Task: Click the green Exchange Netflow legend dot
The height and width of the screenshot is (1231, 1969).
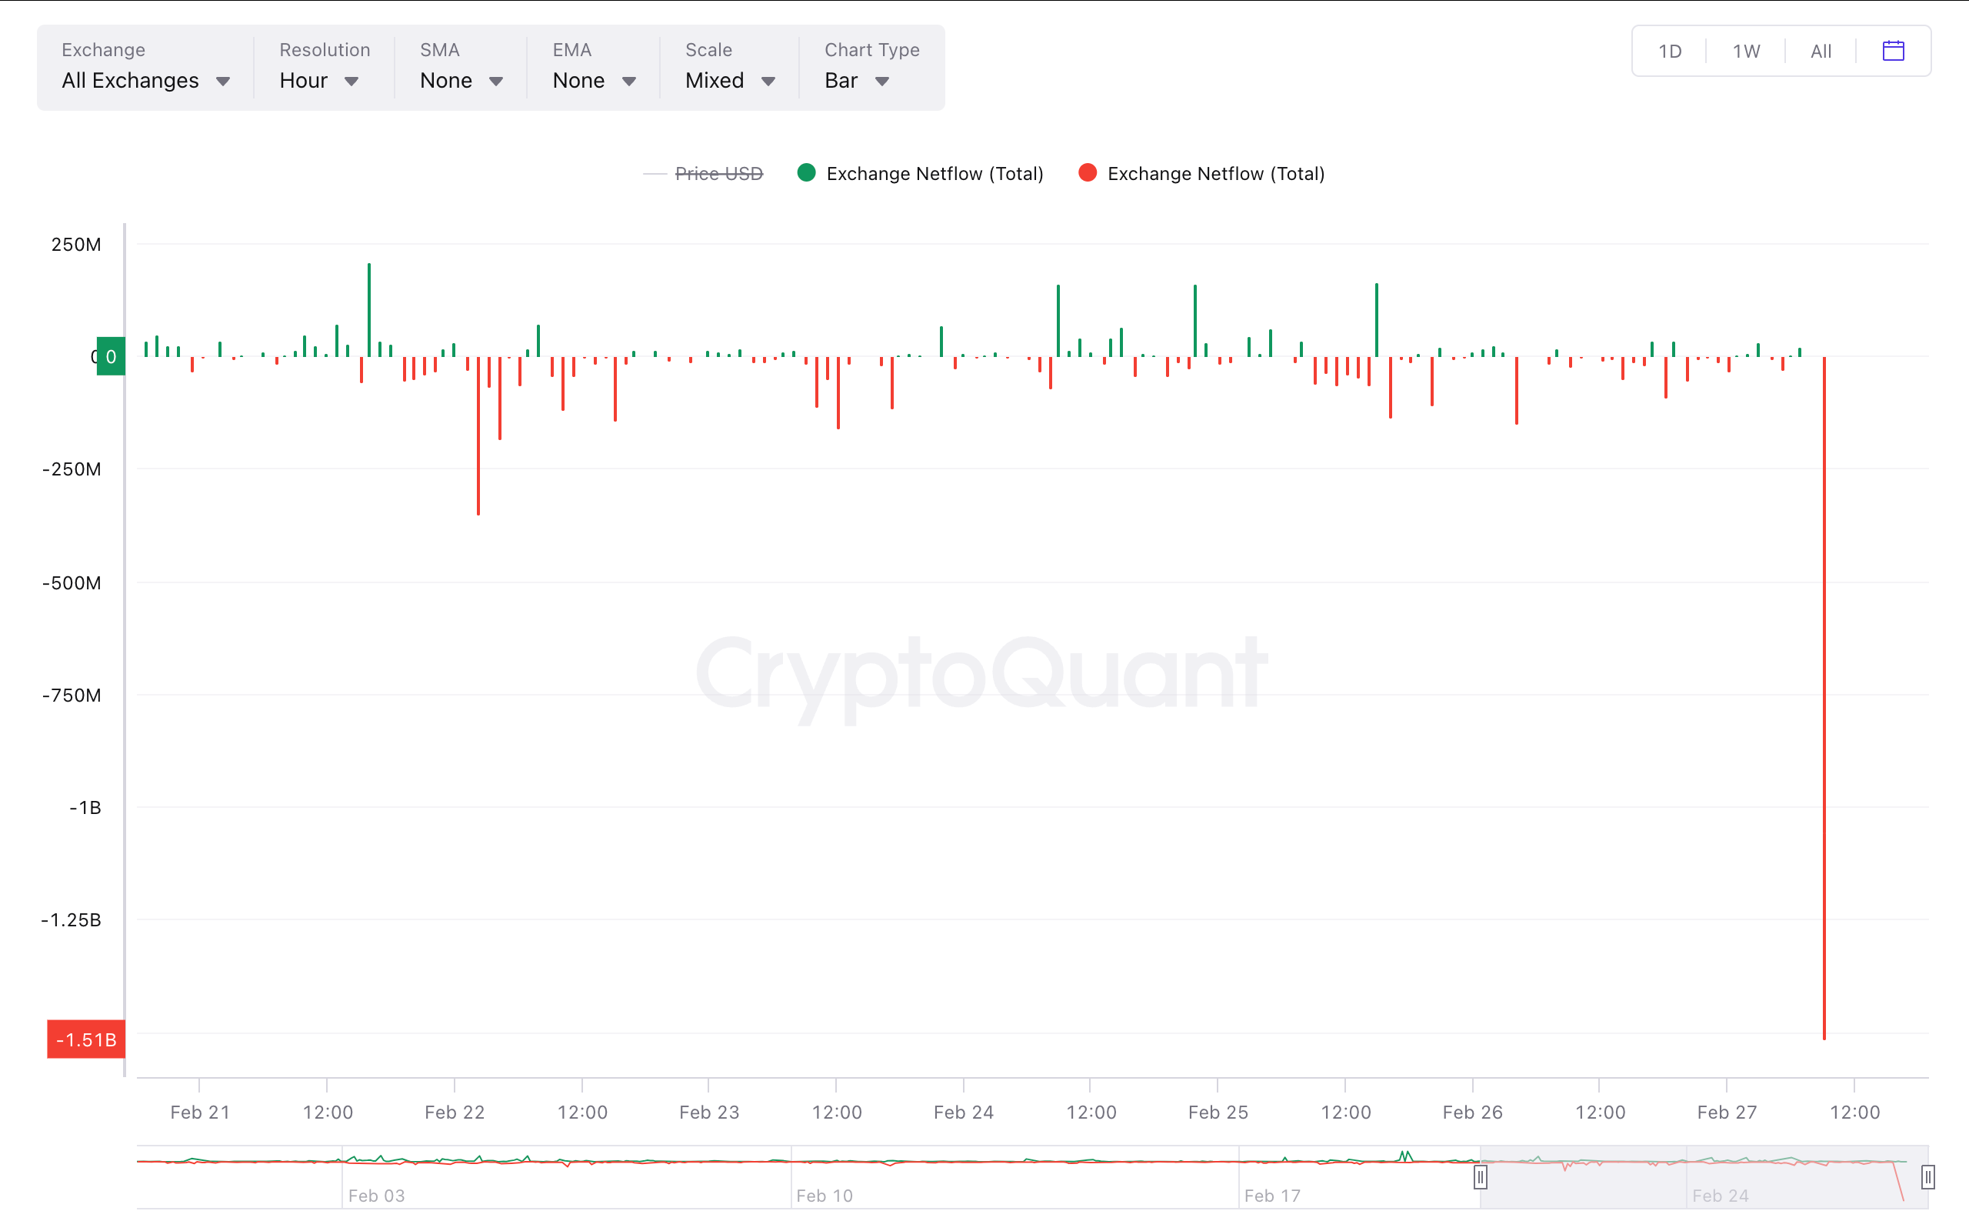Action: (806, 172)
